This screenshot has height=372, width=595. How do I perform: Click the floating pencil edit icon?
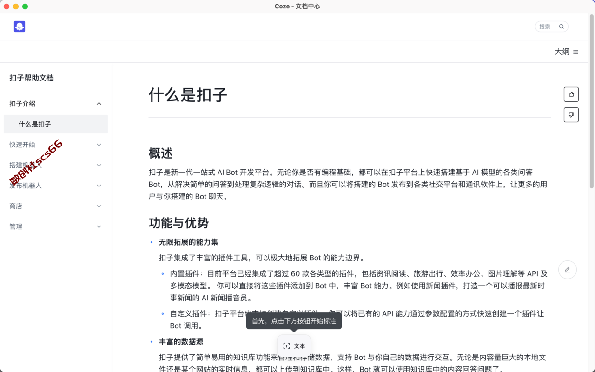[568, 270]
